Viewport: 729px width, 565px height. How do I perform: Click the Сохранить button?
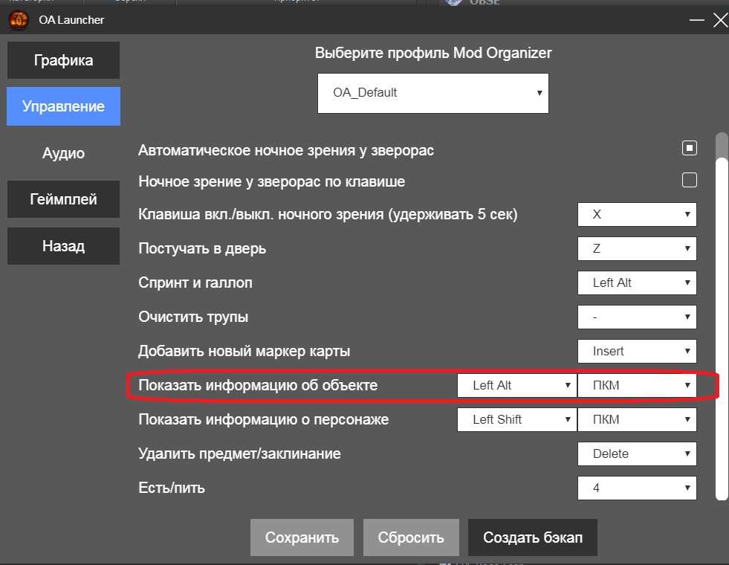302,537
